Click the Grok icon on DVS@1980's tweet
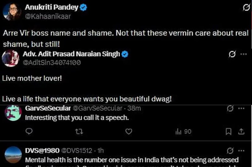The width and height of the screenshot is (252, 167). pyautogui.click(x=230, y=150)
